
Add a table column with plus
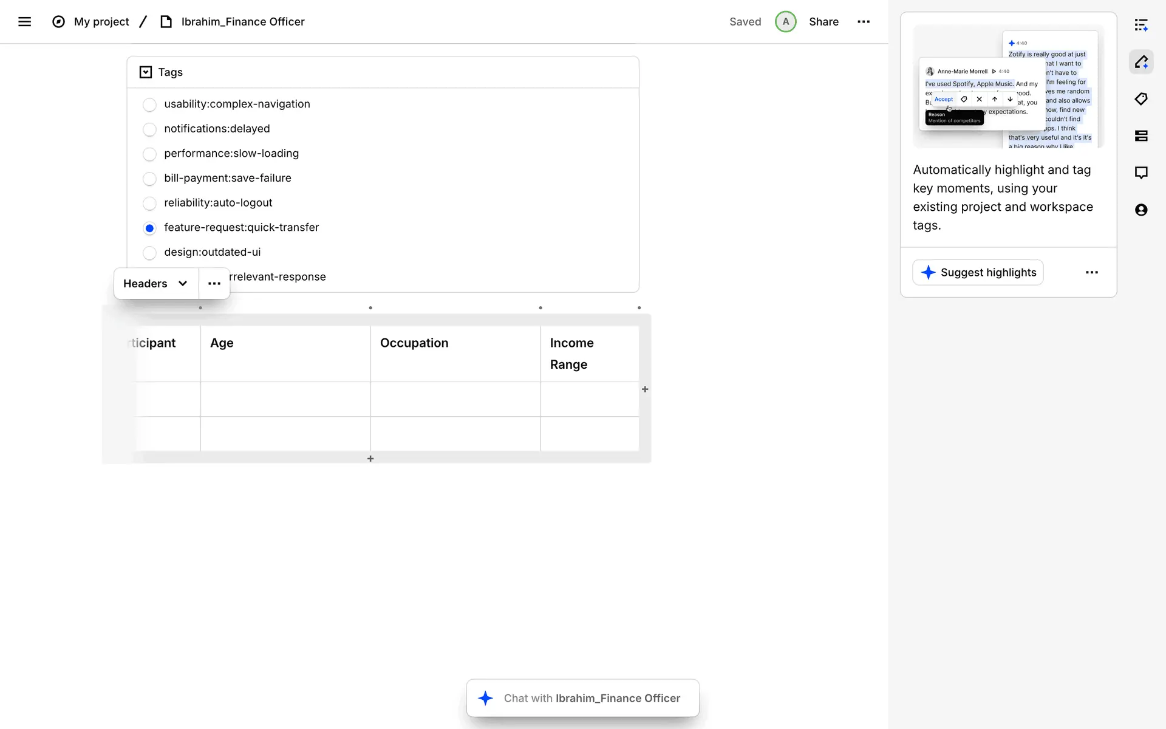(645, 389)
